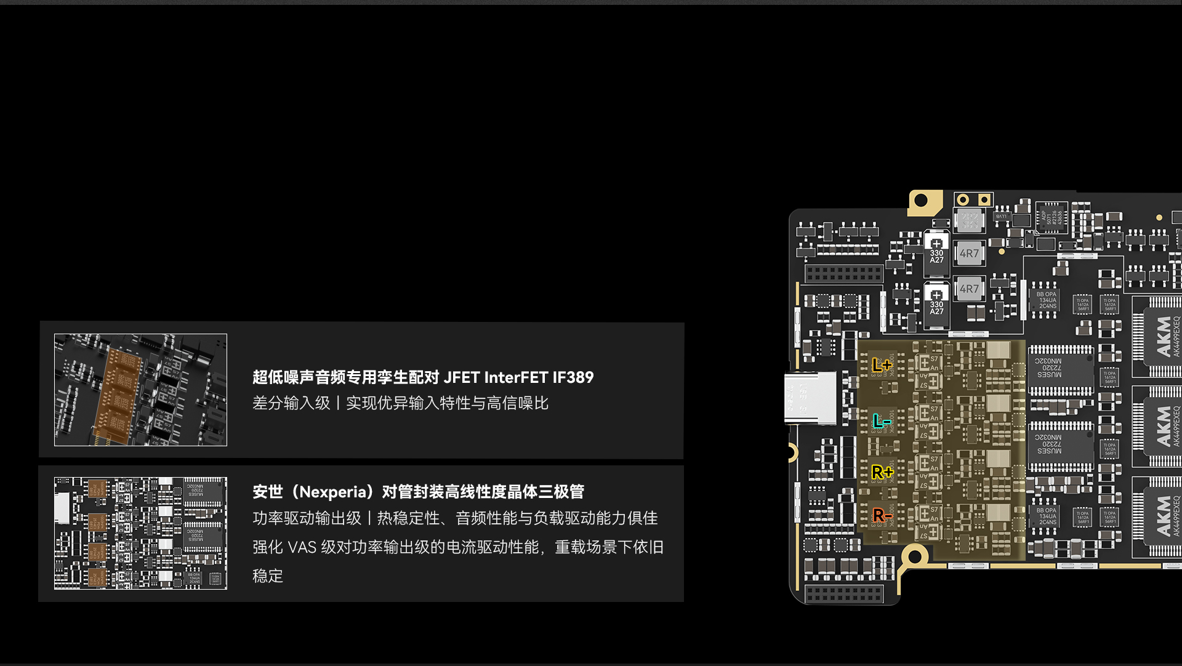
Task: Click the cyan L- channel label
Action: coord(882,422)
